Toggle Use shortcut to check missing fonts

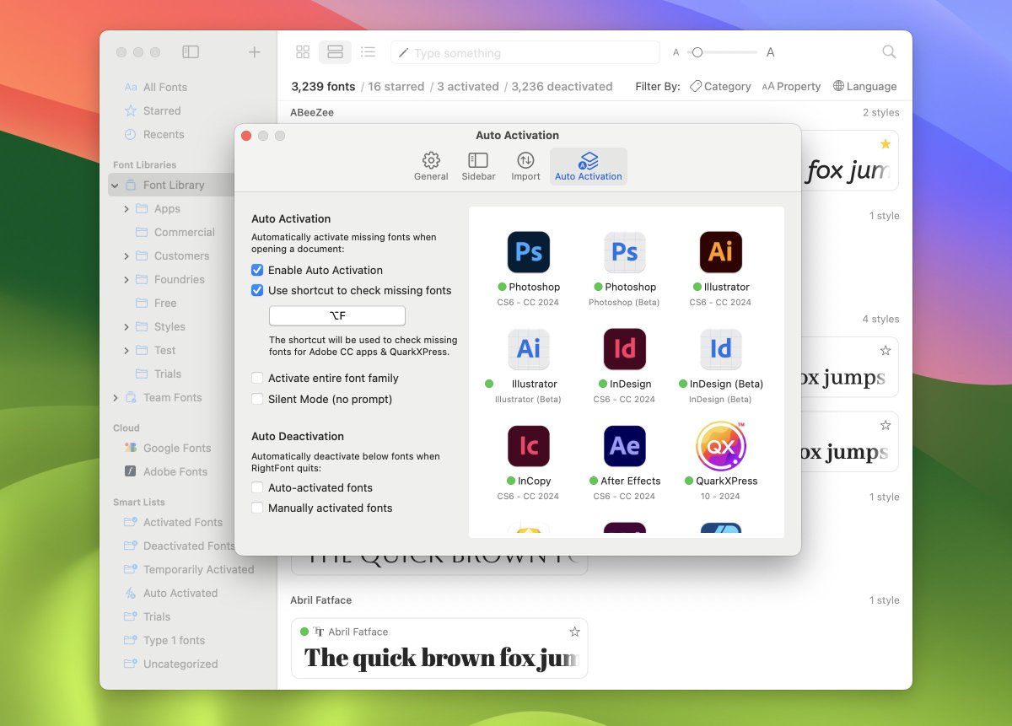(257, 290)
